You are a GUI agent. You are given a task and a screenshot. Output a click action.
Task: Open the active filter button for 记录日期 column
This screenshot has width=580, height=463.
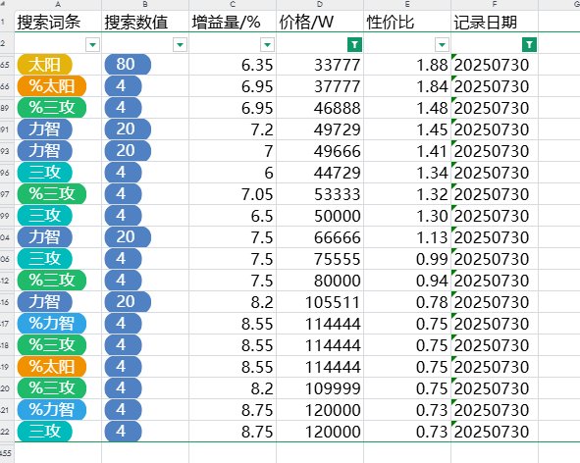point(529,45)
